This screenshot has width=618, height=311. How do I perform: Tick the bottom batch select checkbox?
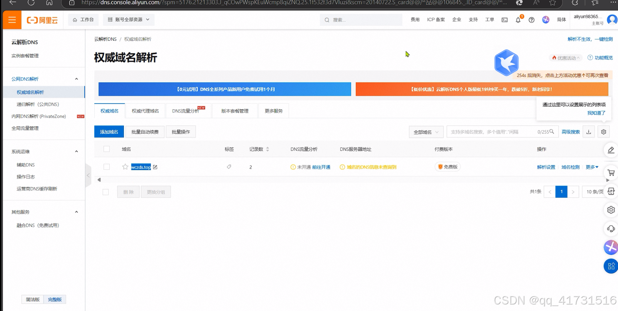pyautogui.click(x=106, y=192)
